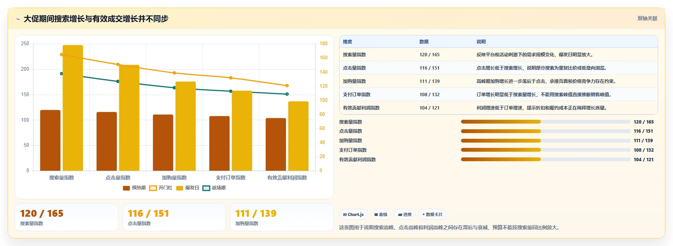Open the 116 / 151 点击量指数 data card
The image size is (673, 246).
(x=174, y=217)
